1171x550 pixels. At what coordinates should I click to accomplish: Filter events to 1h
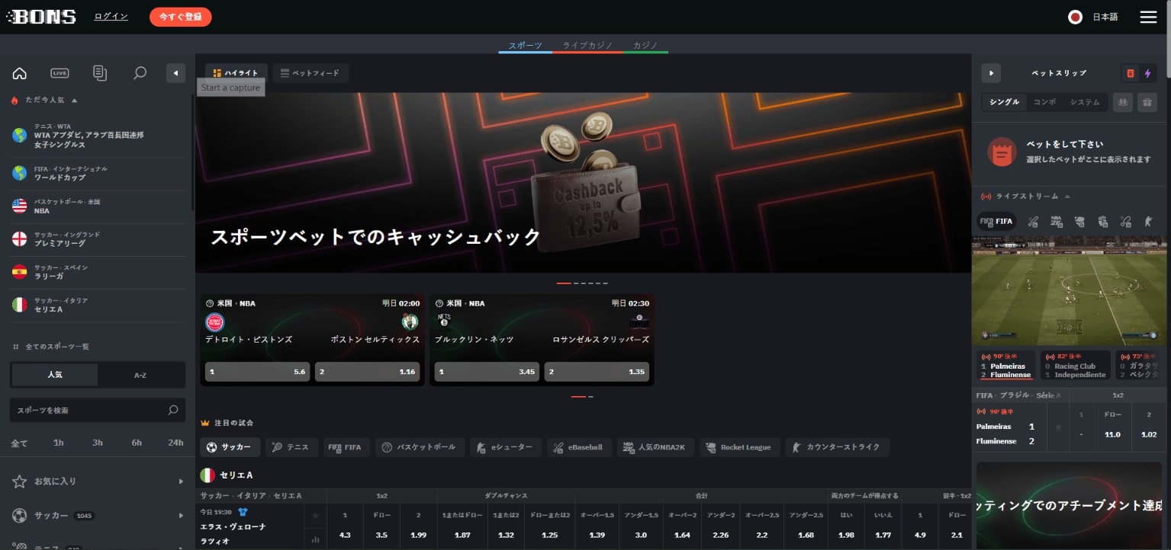tap(59, 443)
